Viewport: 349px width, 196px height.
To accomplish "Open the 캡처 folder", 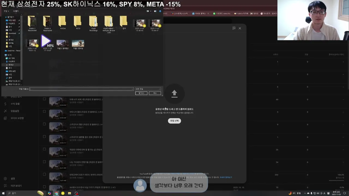I will tap(124, 23).
